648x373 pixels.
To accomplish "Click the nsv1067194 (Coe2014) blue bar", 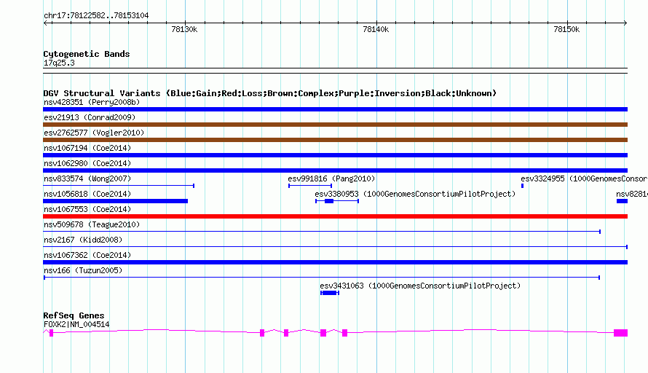I will (335, 155).
